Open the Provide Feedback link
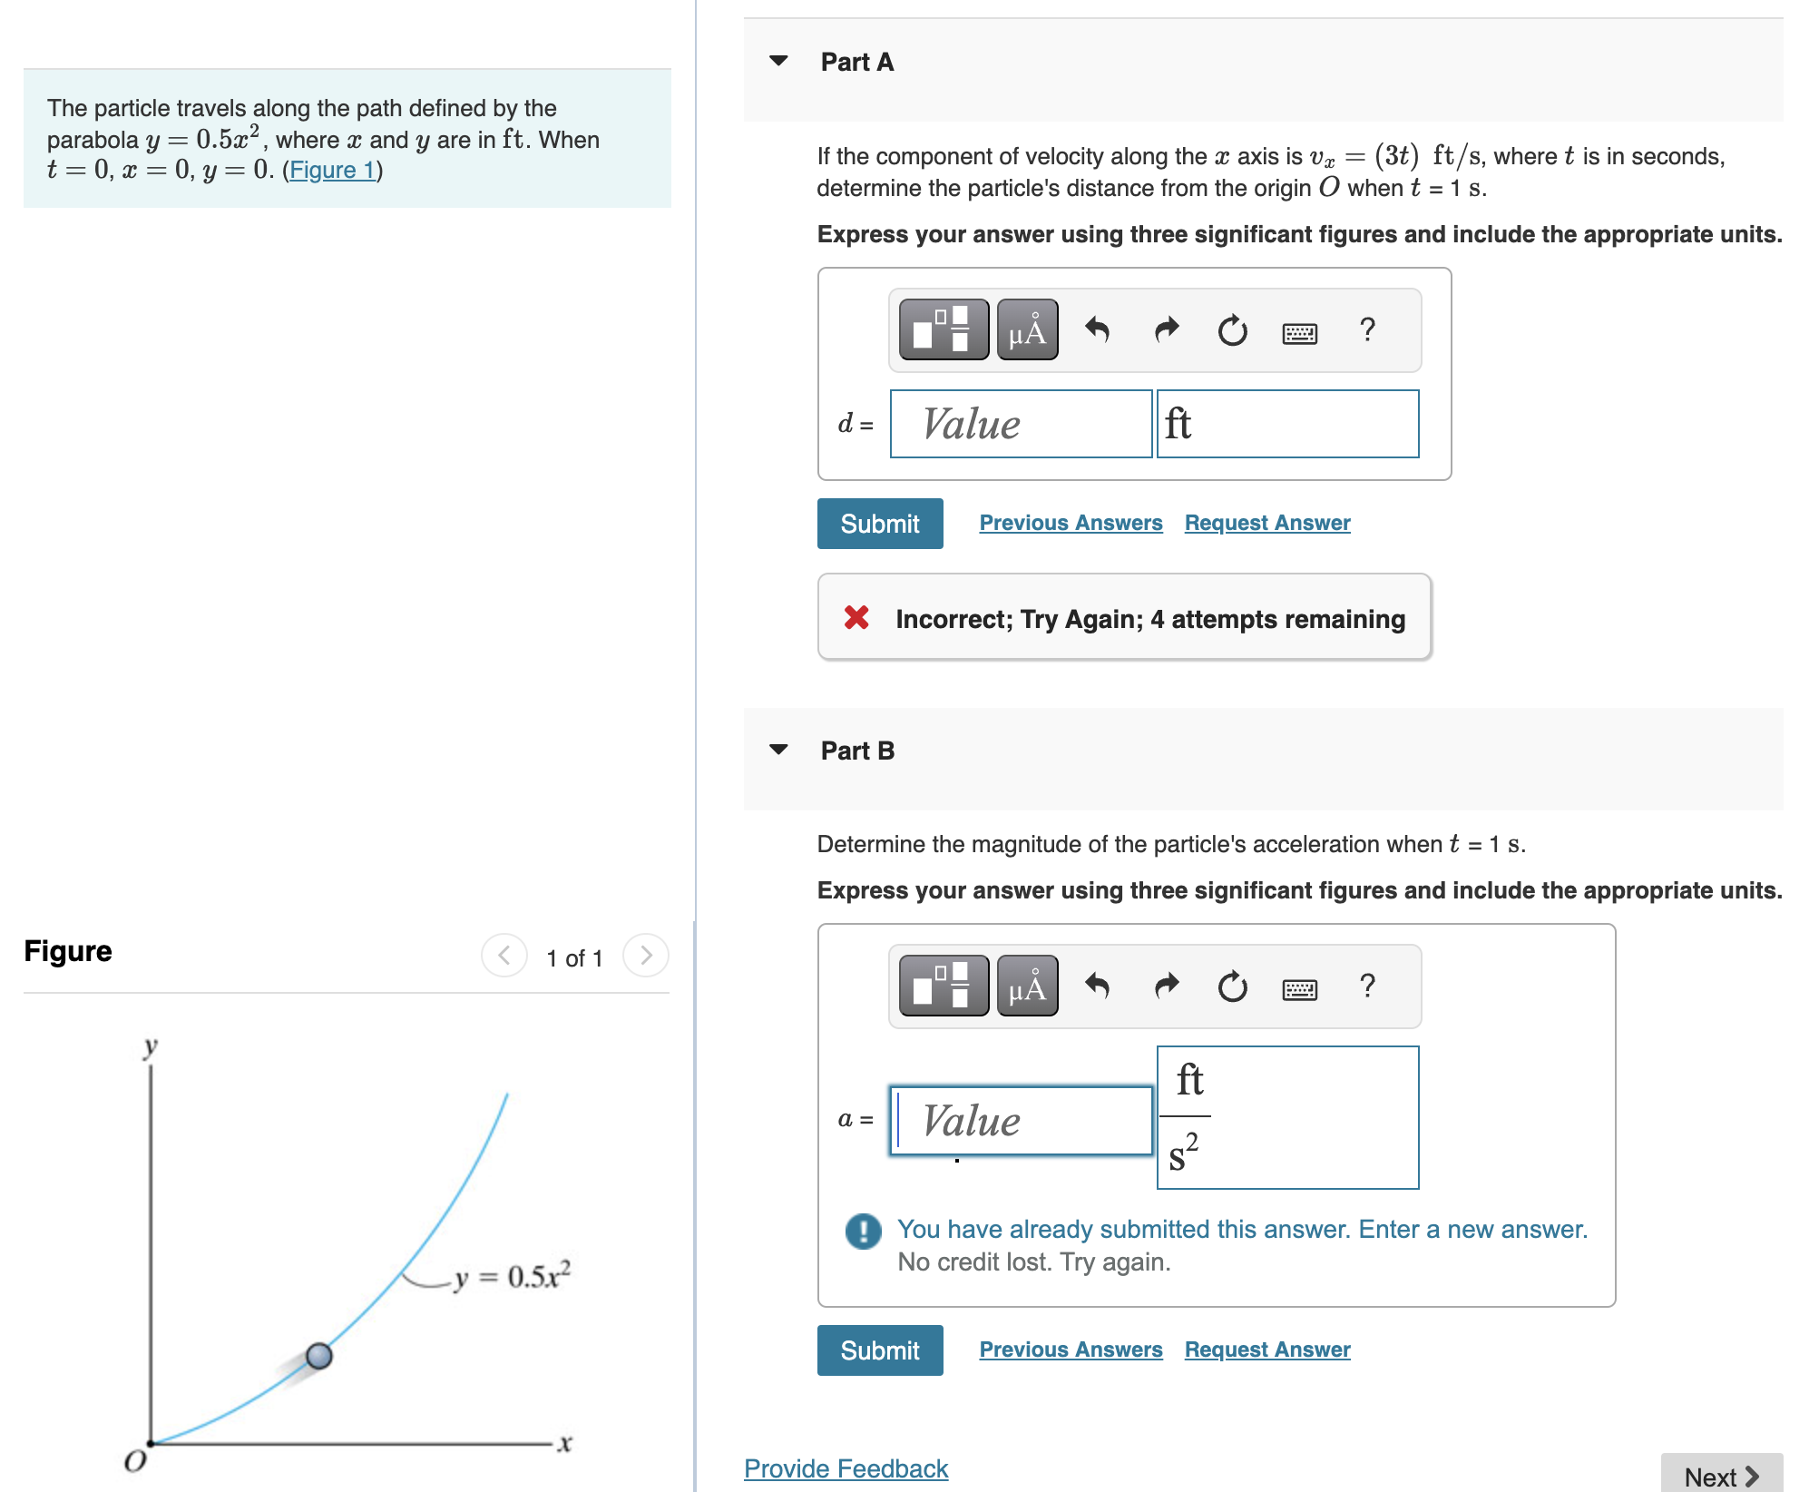Screen dimensions: 1809x1492 845,1468
